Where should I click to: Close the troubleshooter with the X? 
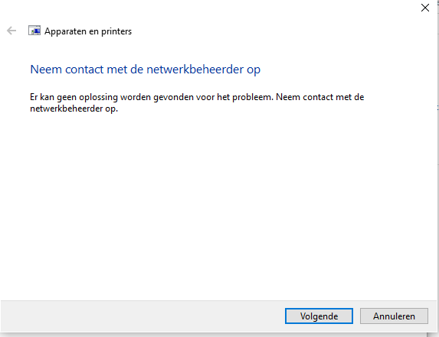pos(425,8)
